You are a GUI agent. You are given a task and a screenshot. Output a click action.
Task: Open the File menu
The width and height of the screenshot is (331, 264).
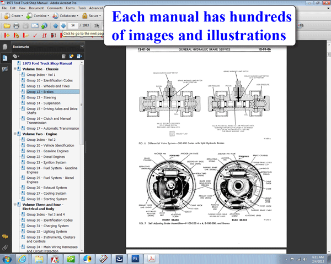click(4, 8)
